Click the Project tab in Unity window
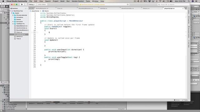 4,82
